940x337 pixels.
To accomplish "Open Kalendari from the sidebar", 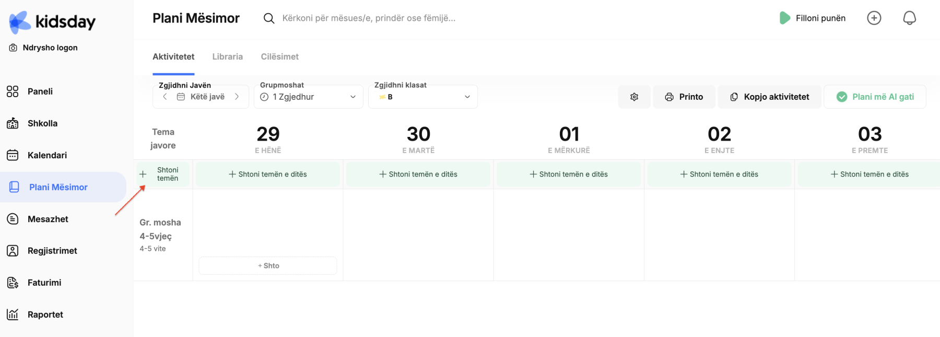I will [47, 155].
